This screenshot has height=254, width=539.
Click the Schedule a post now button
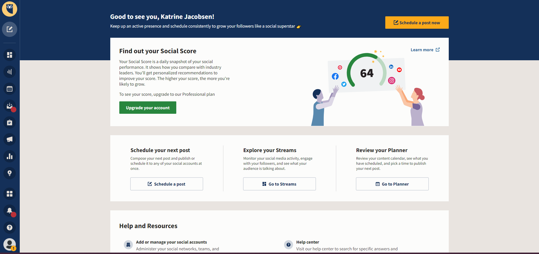tap(417, 23)
